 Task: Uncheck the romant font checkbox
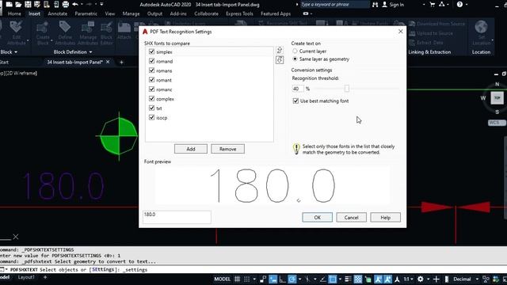151,79
